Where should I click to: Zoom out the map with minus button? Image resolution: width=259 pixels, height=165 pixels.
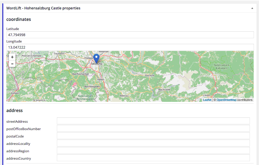click(12, 64)
